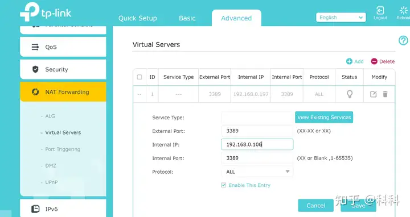Click the red Delete icon
Viewport: 410px width, 217px height.
point(374,61)
